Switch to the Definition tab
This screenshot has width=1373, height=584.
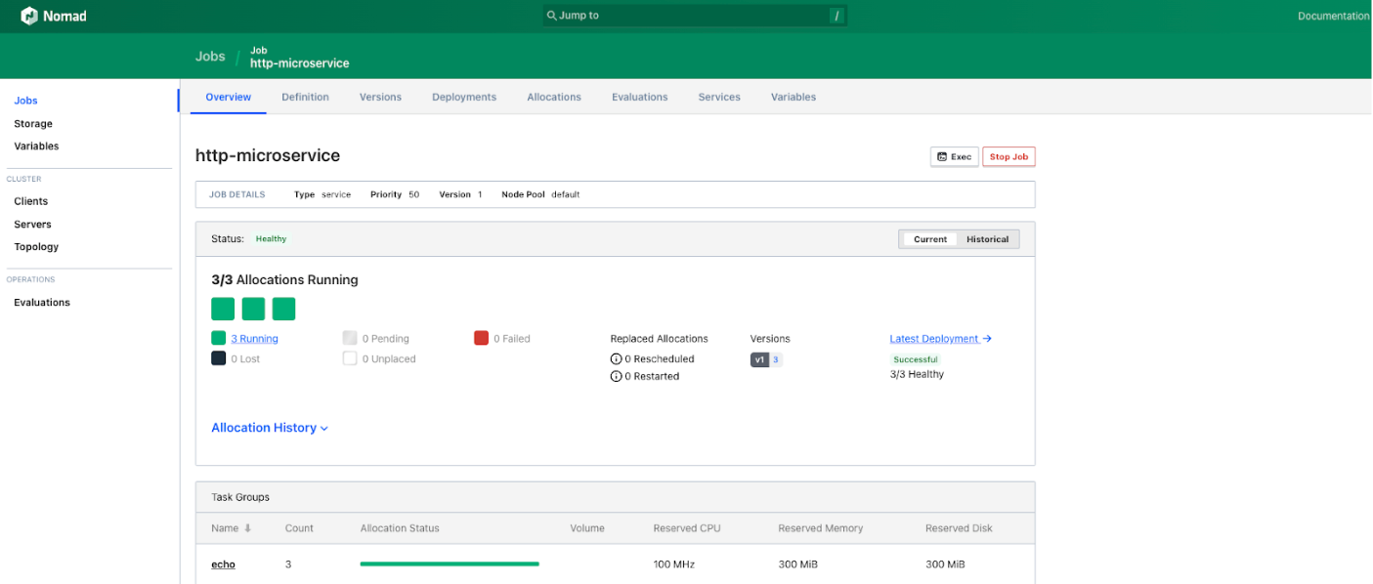tap(305, 97)
